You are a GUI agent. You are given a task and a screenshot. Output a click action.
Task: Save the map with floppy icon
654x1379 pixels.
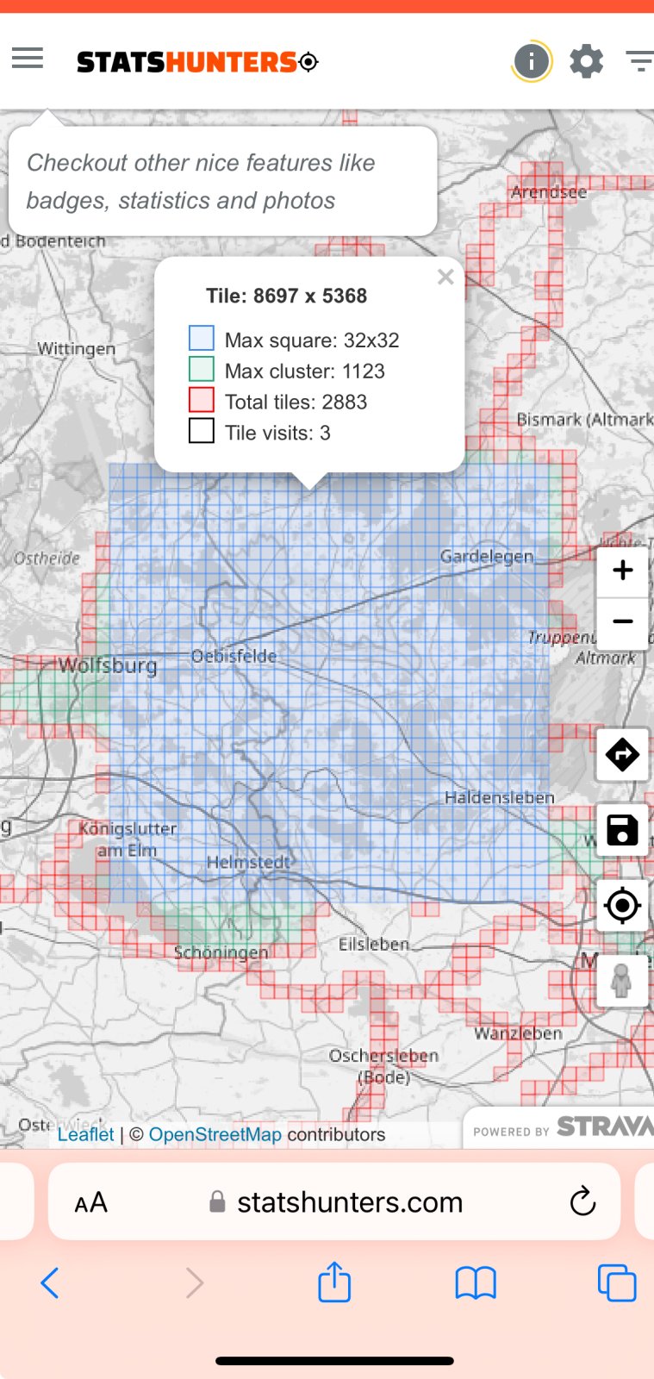(x=622, y=830)
